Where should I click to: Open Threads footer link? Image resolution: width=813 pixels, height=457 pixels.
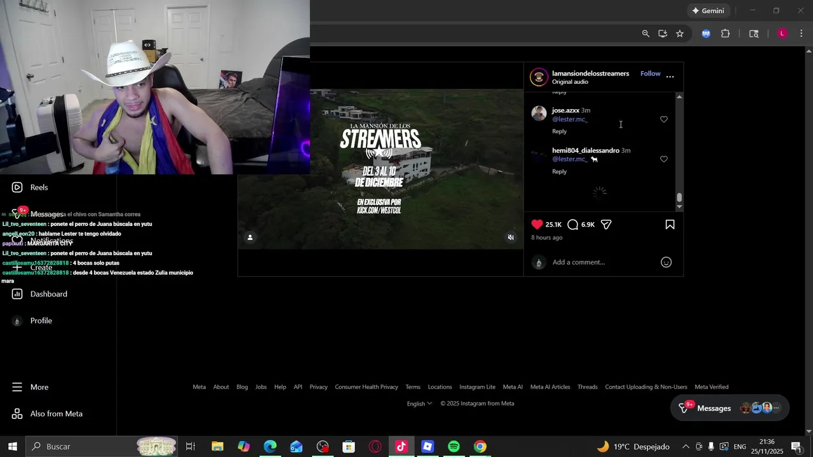tap(588, 387)
